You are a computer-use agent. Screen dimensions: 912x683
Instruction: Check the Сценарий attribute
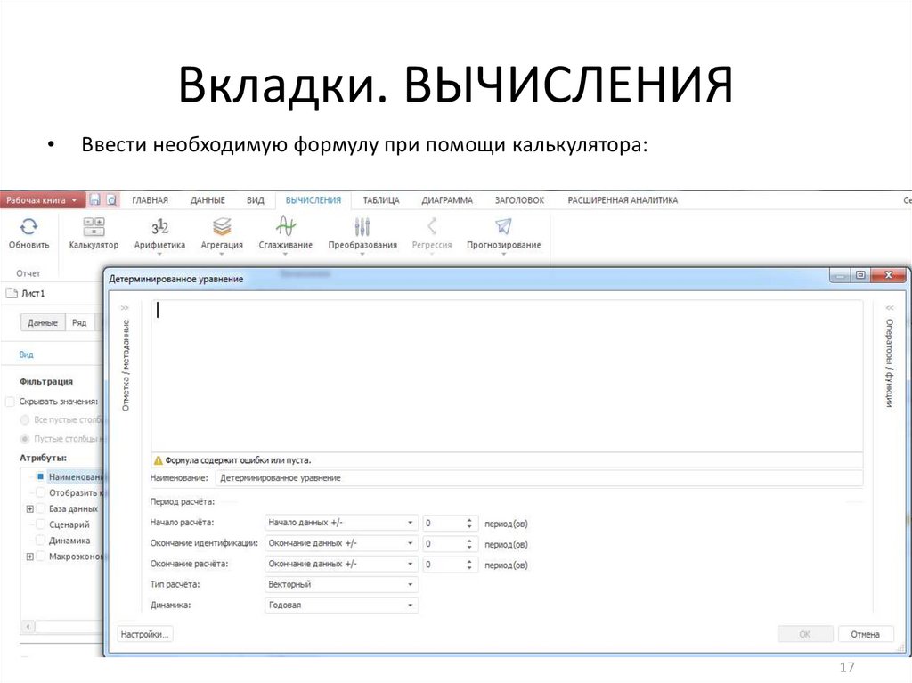pyautogui.click(x=38, y=524)
